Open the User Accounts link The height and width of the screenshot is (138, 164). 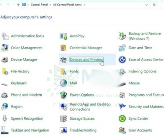coord(140,130)
